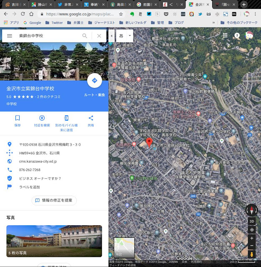Zoom out the map with minus button
The width and height of the screenshot is (261, 267).
[x=252, y=246]
